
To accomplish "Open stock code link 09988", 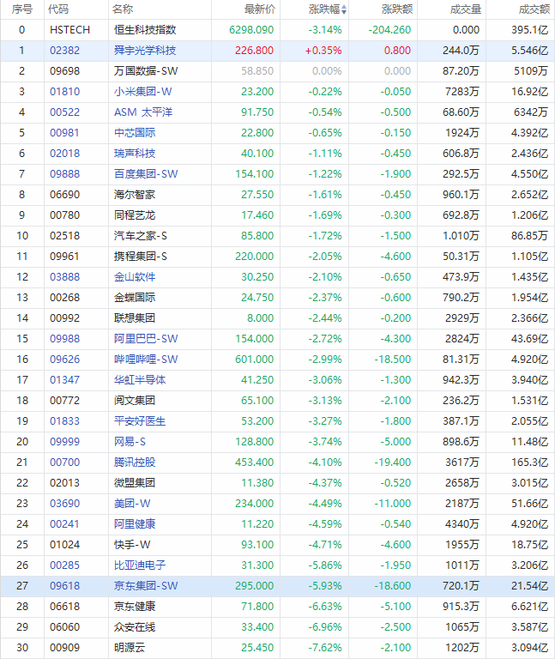I will coord(64,339).
